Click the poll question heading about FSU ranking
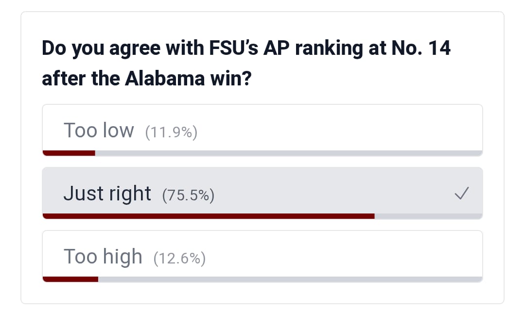 pos(246,63)
